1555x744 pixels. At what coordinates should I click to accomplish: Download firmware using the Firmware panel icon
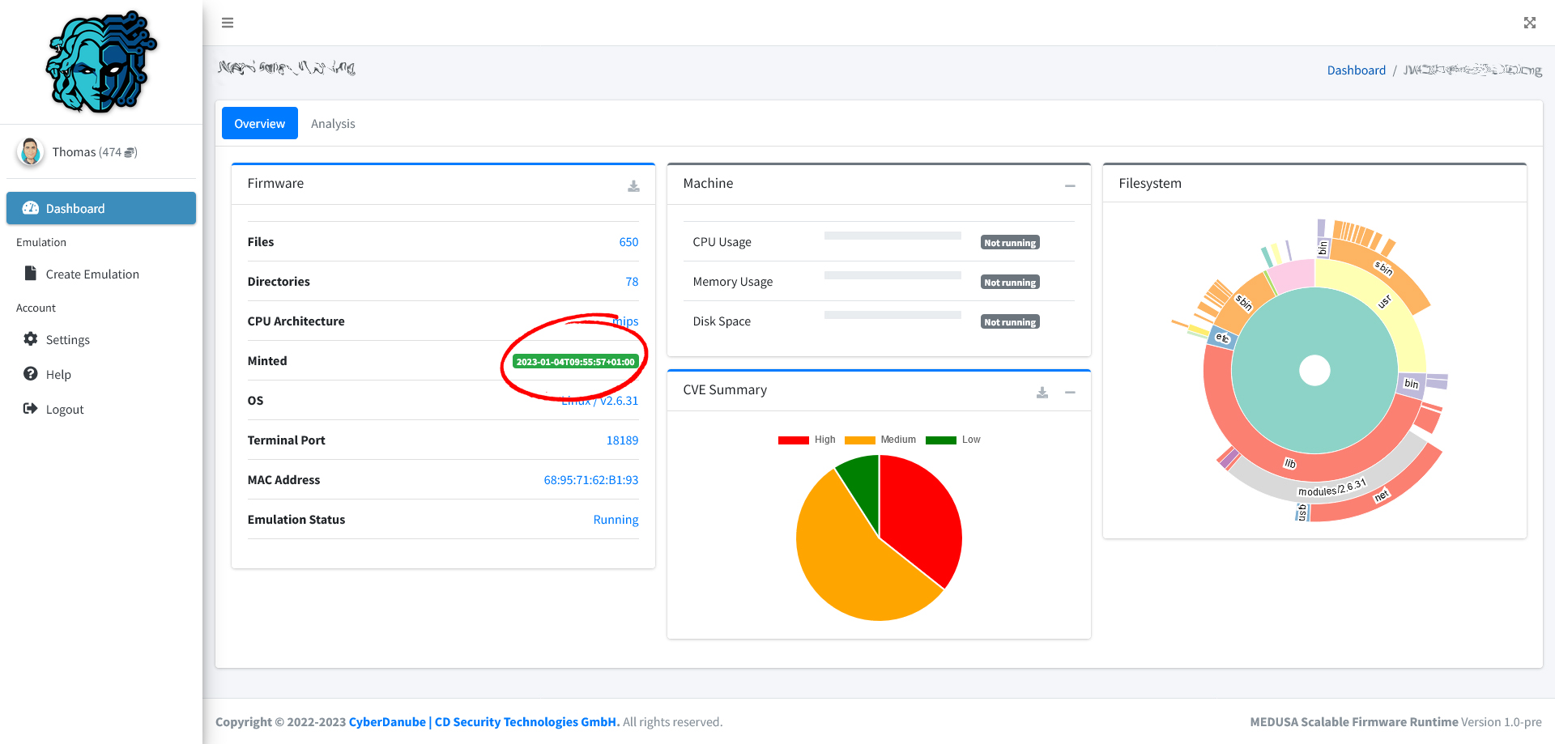[633, 186]
